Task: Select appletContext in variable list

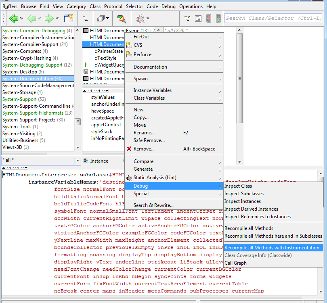Action: (106, 125)
